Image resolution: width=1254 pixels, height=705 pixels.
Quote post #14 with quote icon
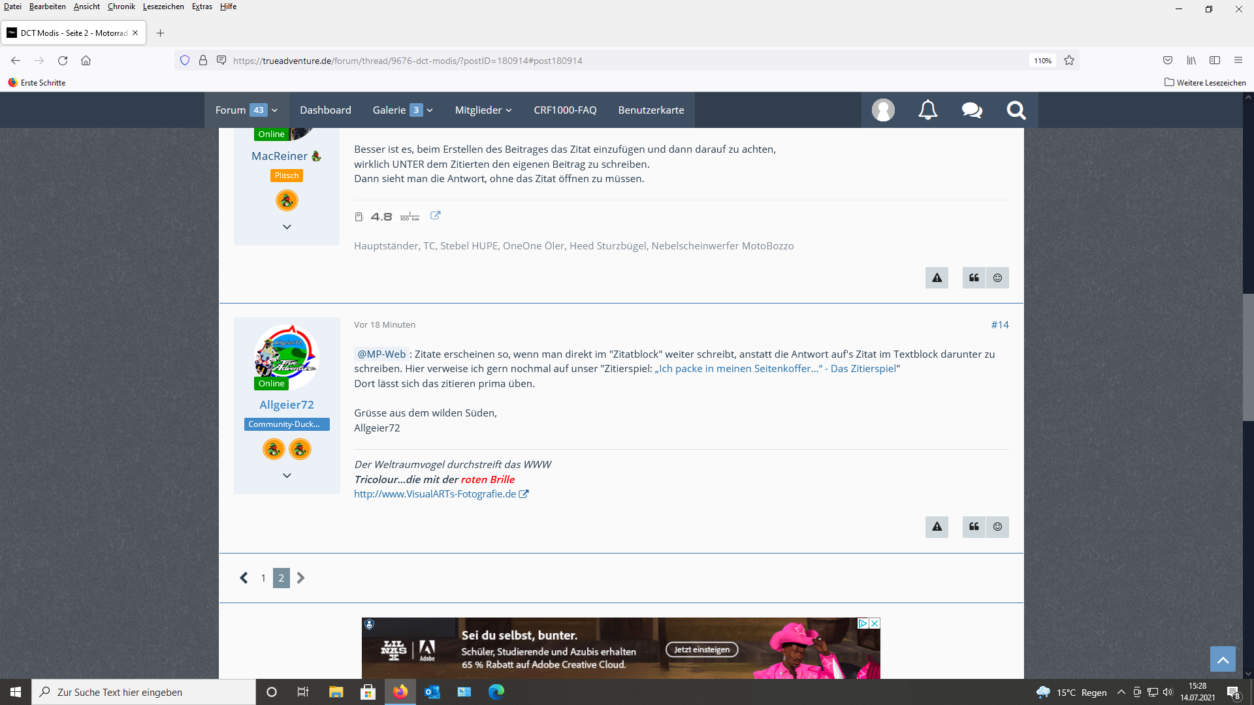click(974, 527)
